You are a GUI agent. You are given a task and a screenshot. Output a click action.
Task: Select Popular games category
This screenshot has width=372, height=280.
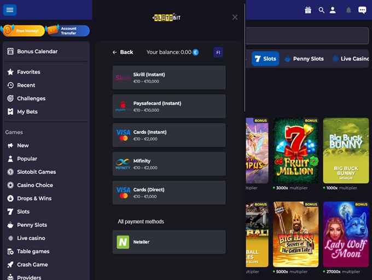click(22, 159)
